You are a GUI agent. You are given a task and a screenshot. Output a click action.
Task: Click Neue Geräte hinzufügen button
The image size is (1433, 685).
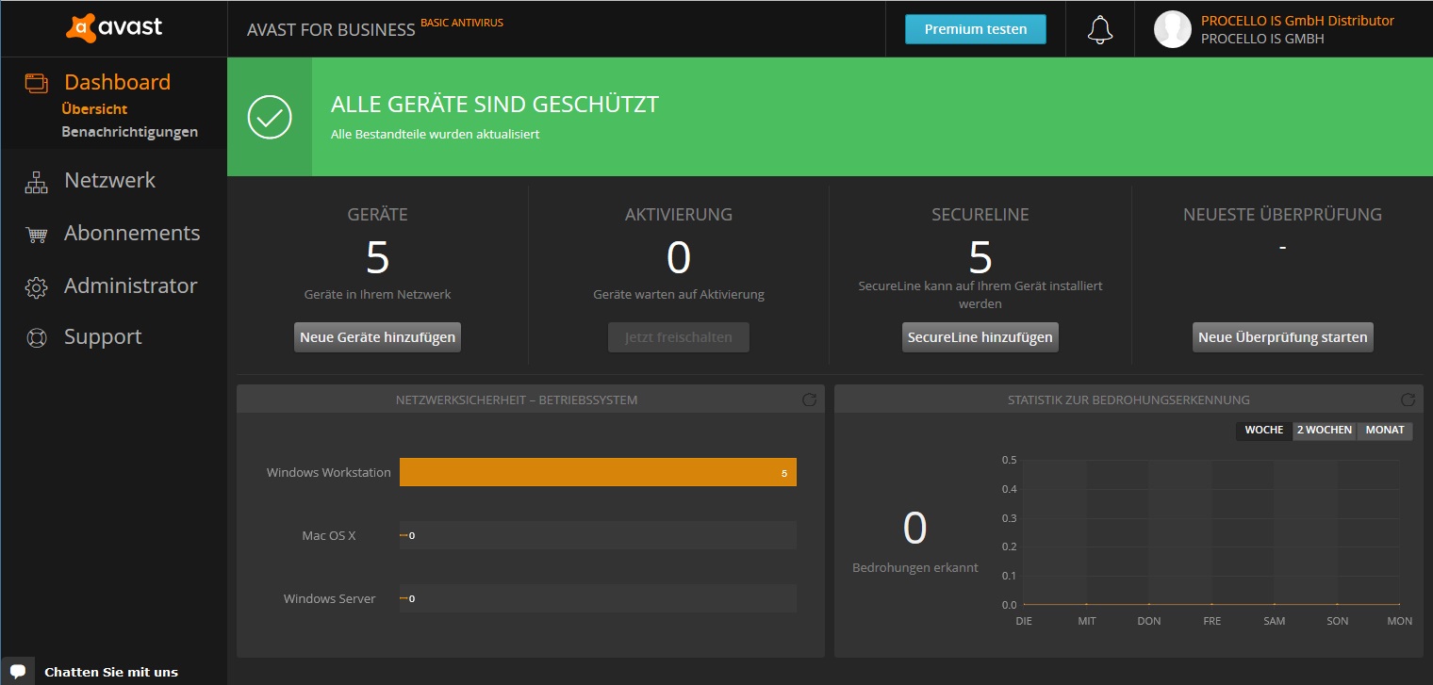377,337
